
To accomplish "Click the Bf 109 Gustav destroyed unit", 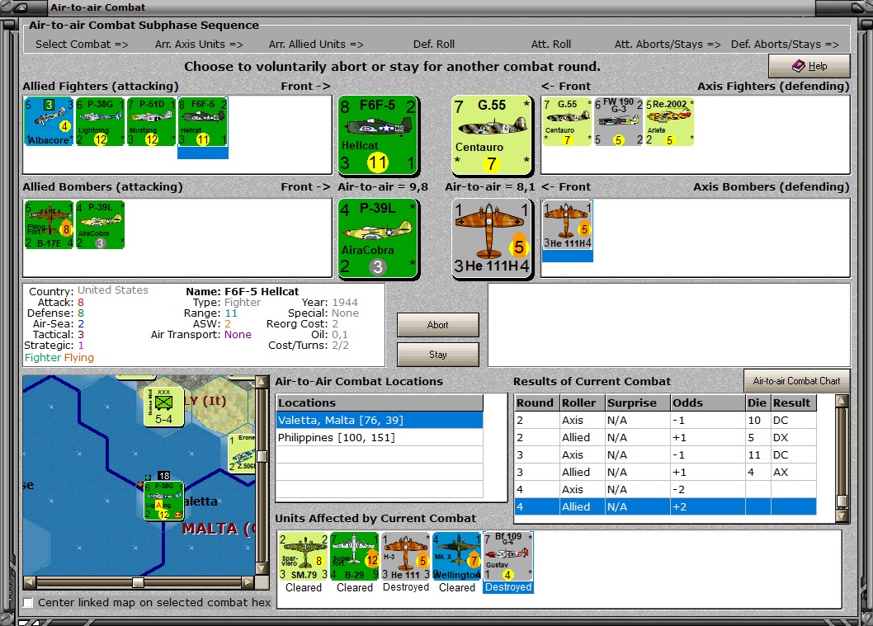I will click(508, 557).
